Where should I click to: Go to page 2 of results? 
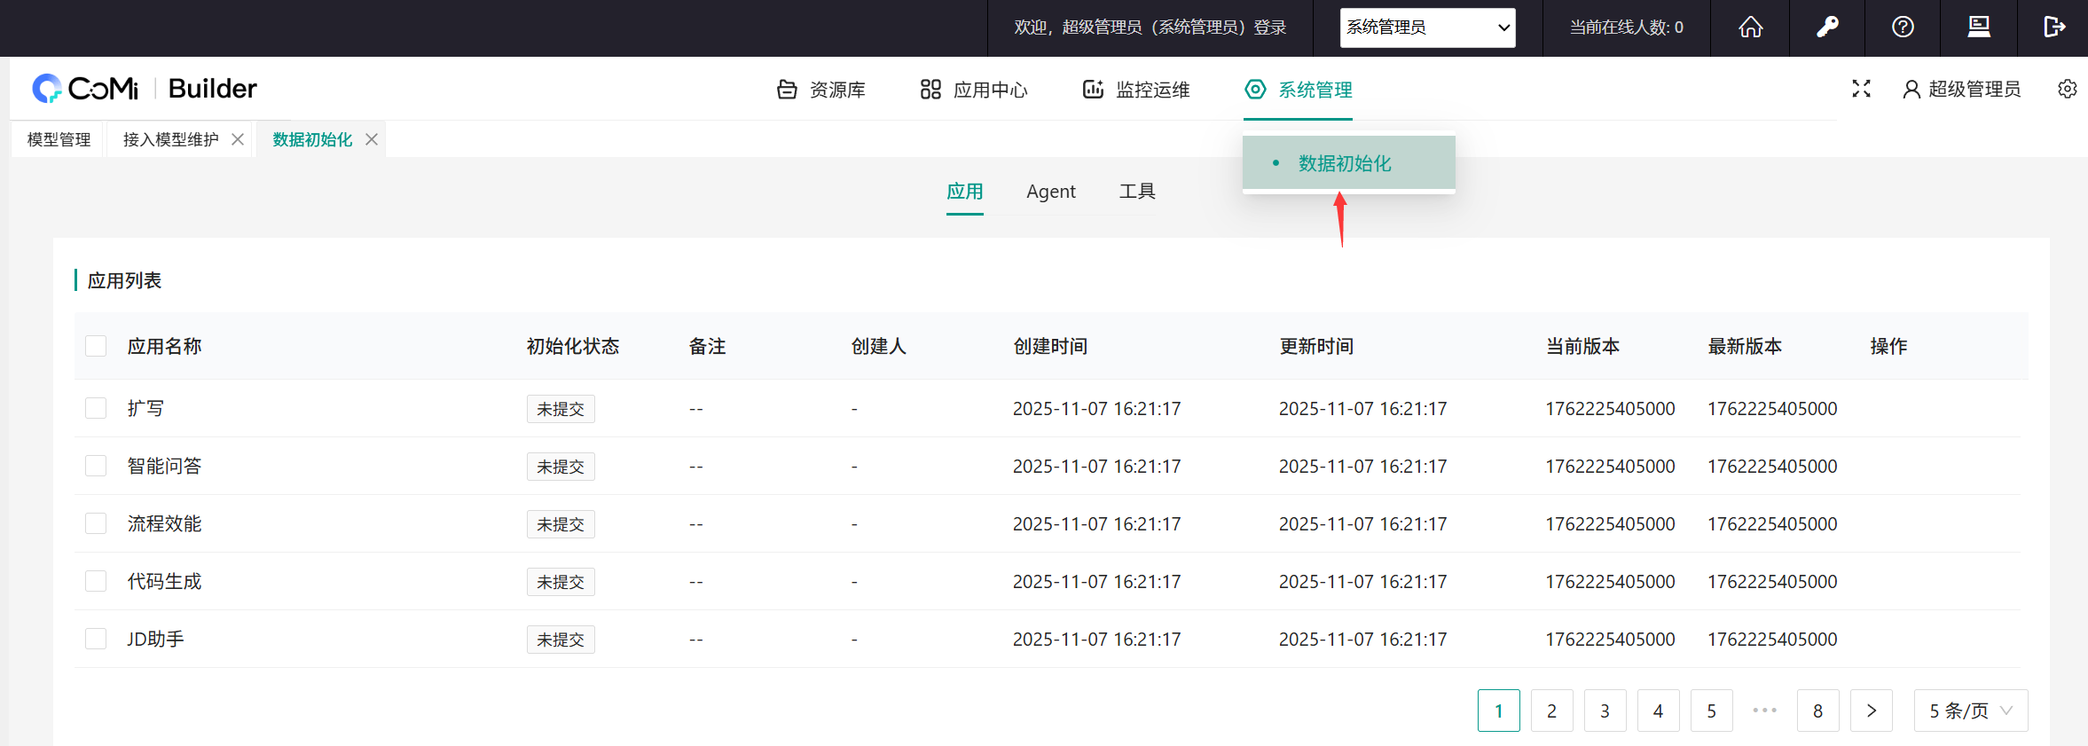[1551, 711]
